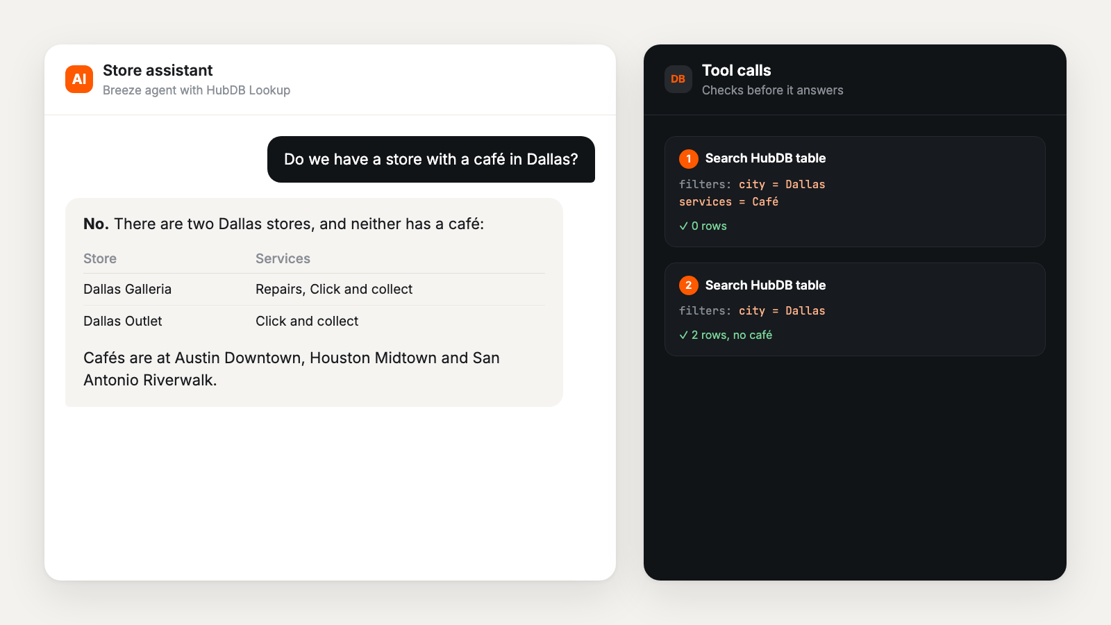Open the step 1 "Search HubDB table" heading
Image resolution: width=1111 pixels, height=625 pixels.
[765, 158]
